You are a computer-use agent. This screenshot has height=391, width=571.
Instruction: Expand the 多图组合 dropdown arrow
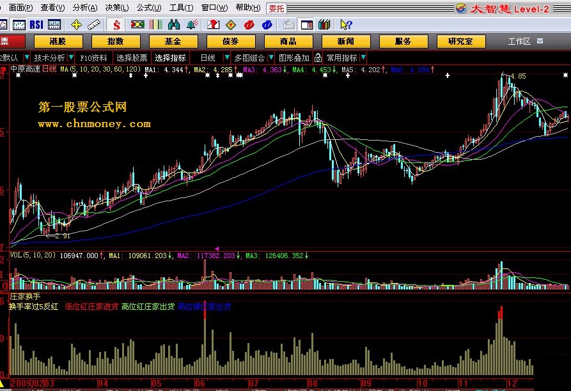coord(271,57)
